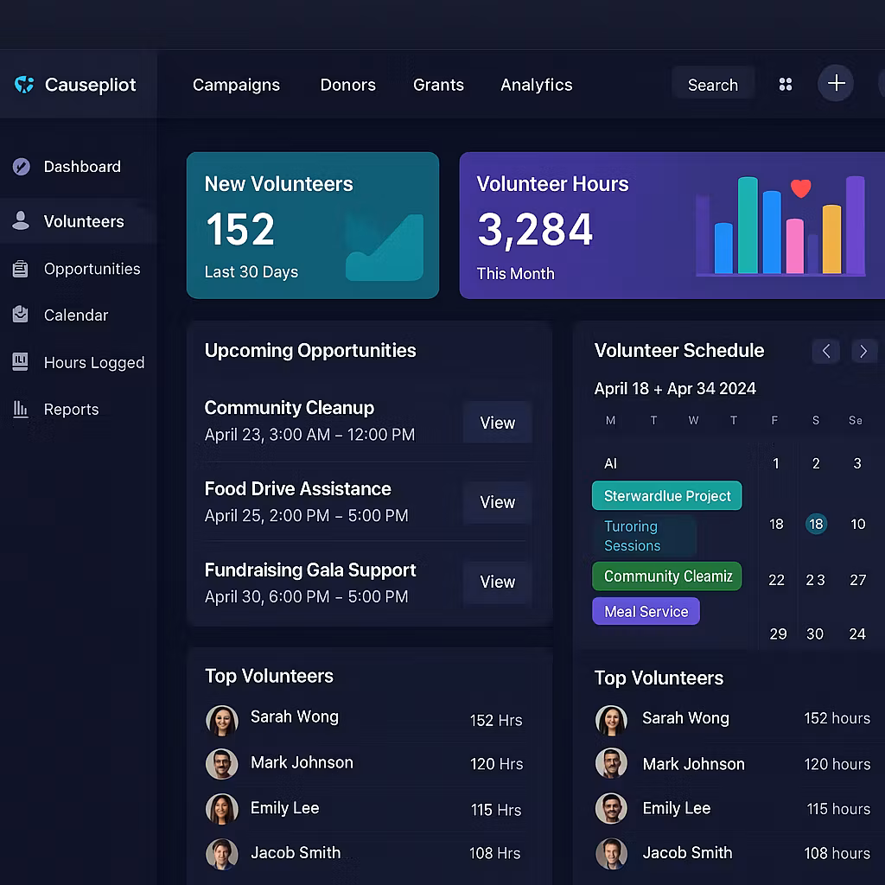885x885 pixels.
Task: Open the Hours Logged sidebar icon
Action: (21, 362)
